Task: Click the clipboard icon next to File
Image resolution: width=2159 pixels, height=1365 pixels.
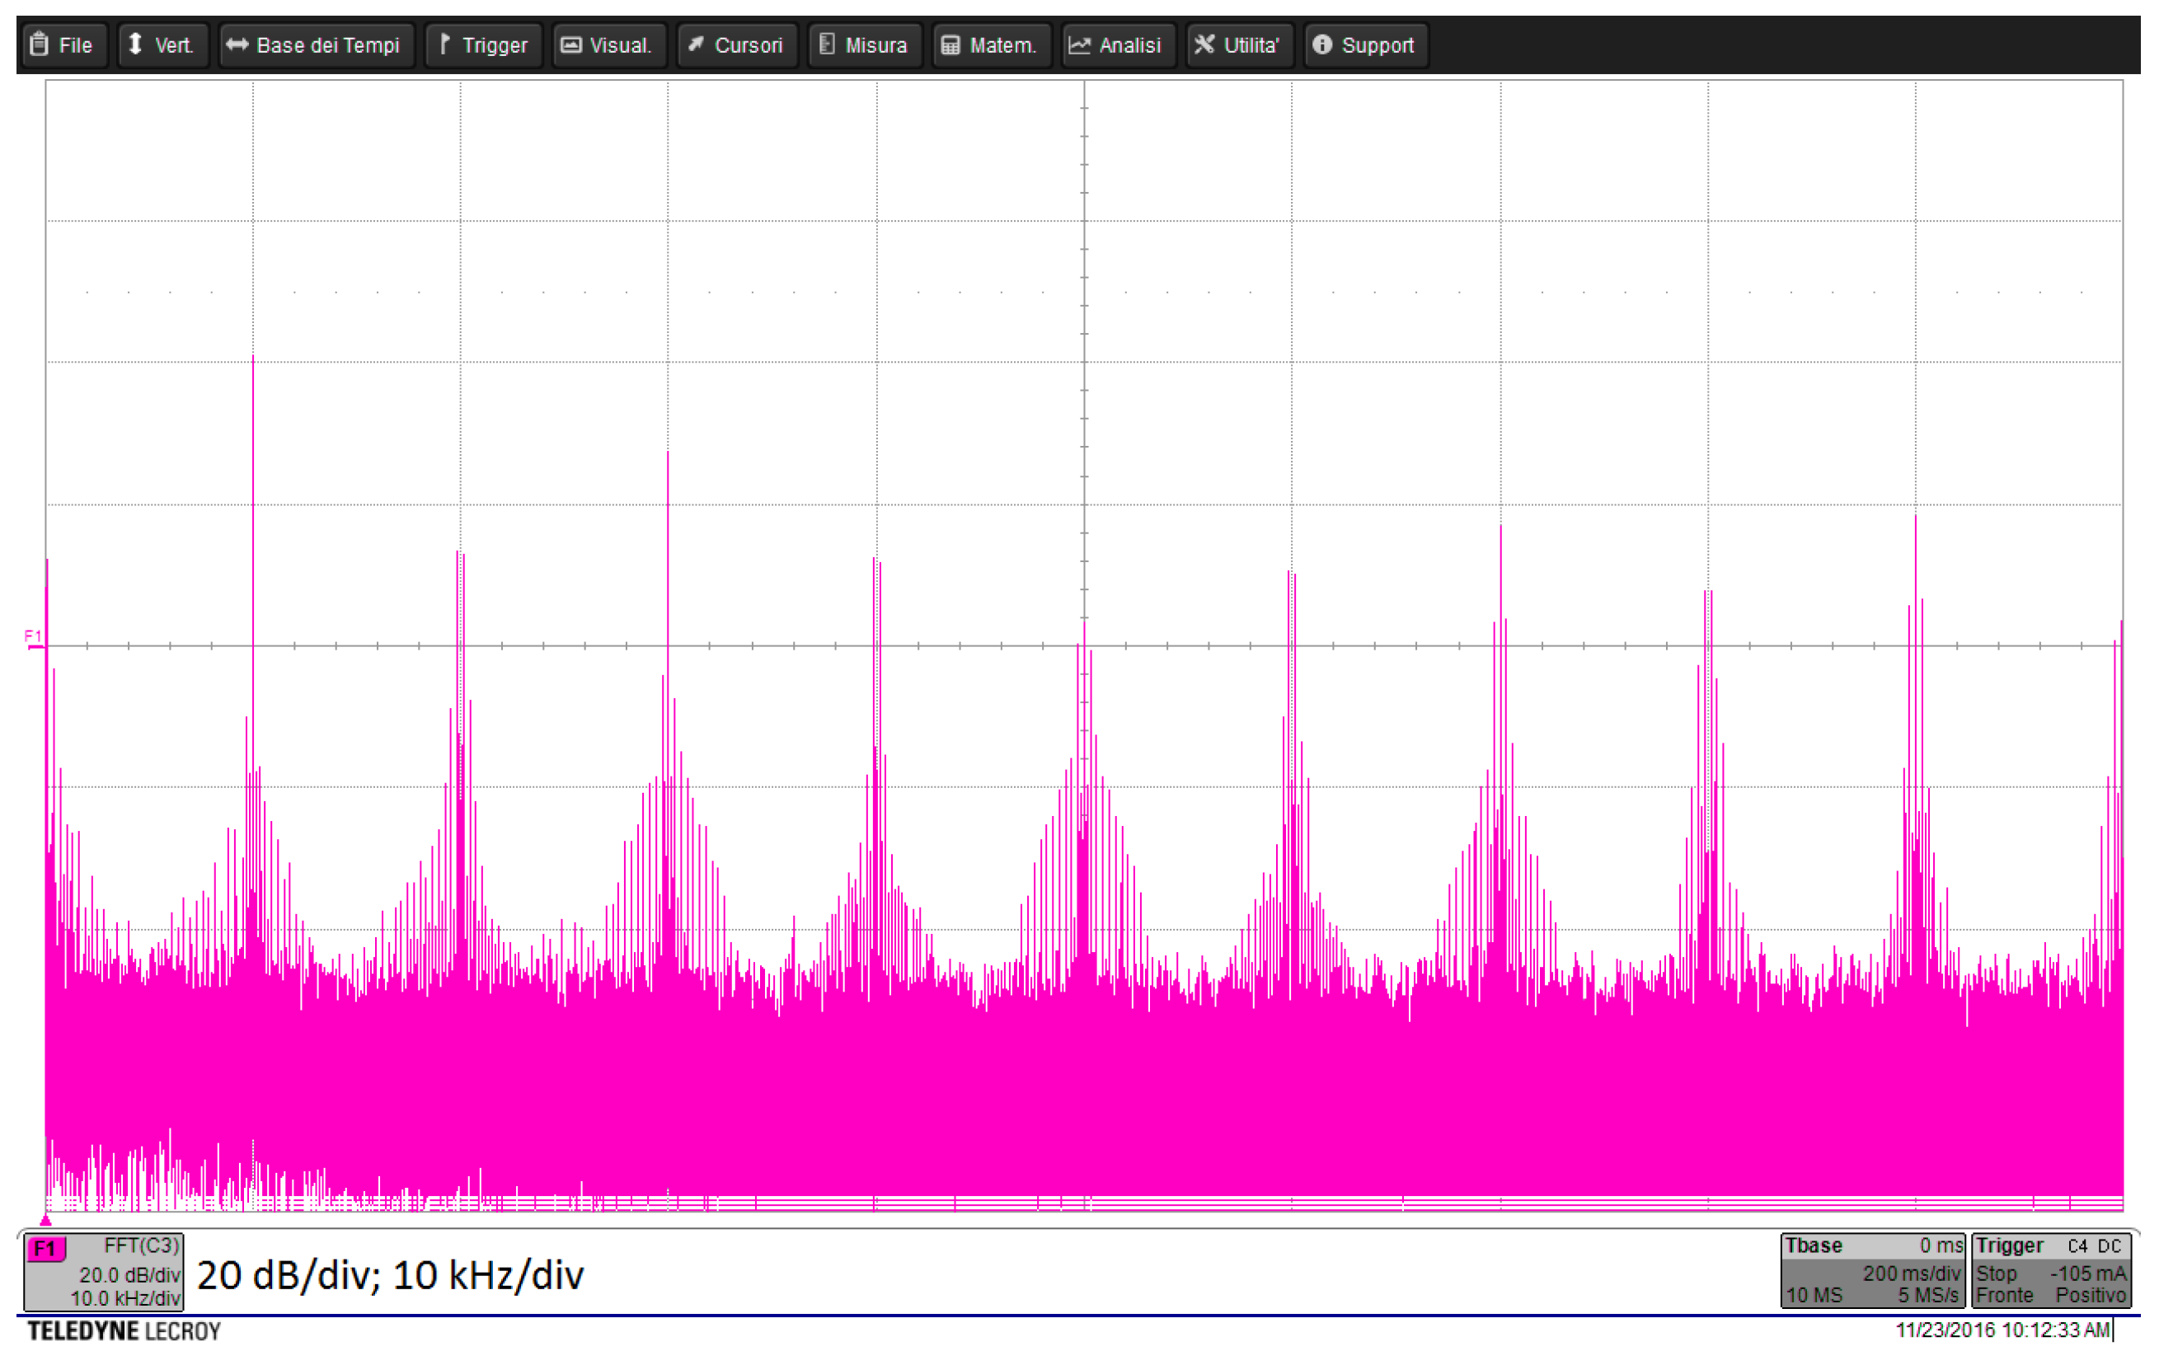Action: pos(39,44)
